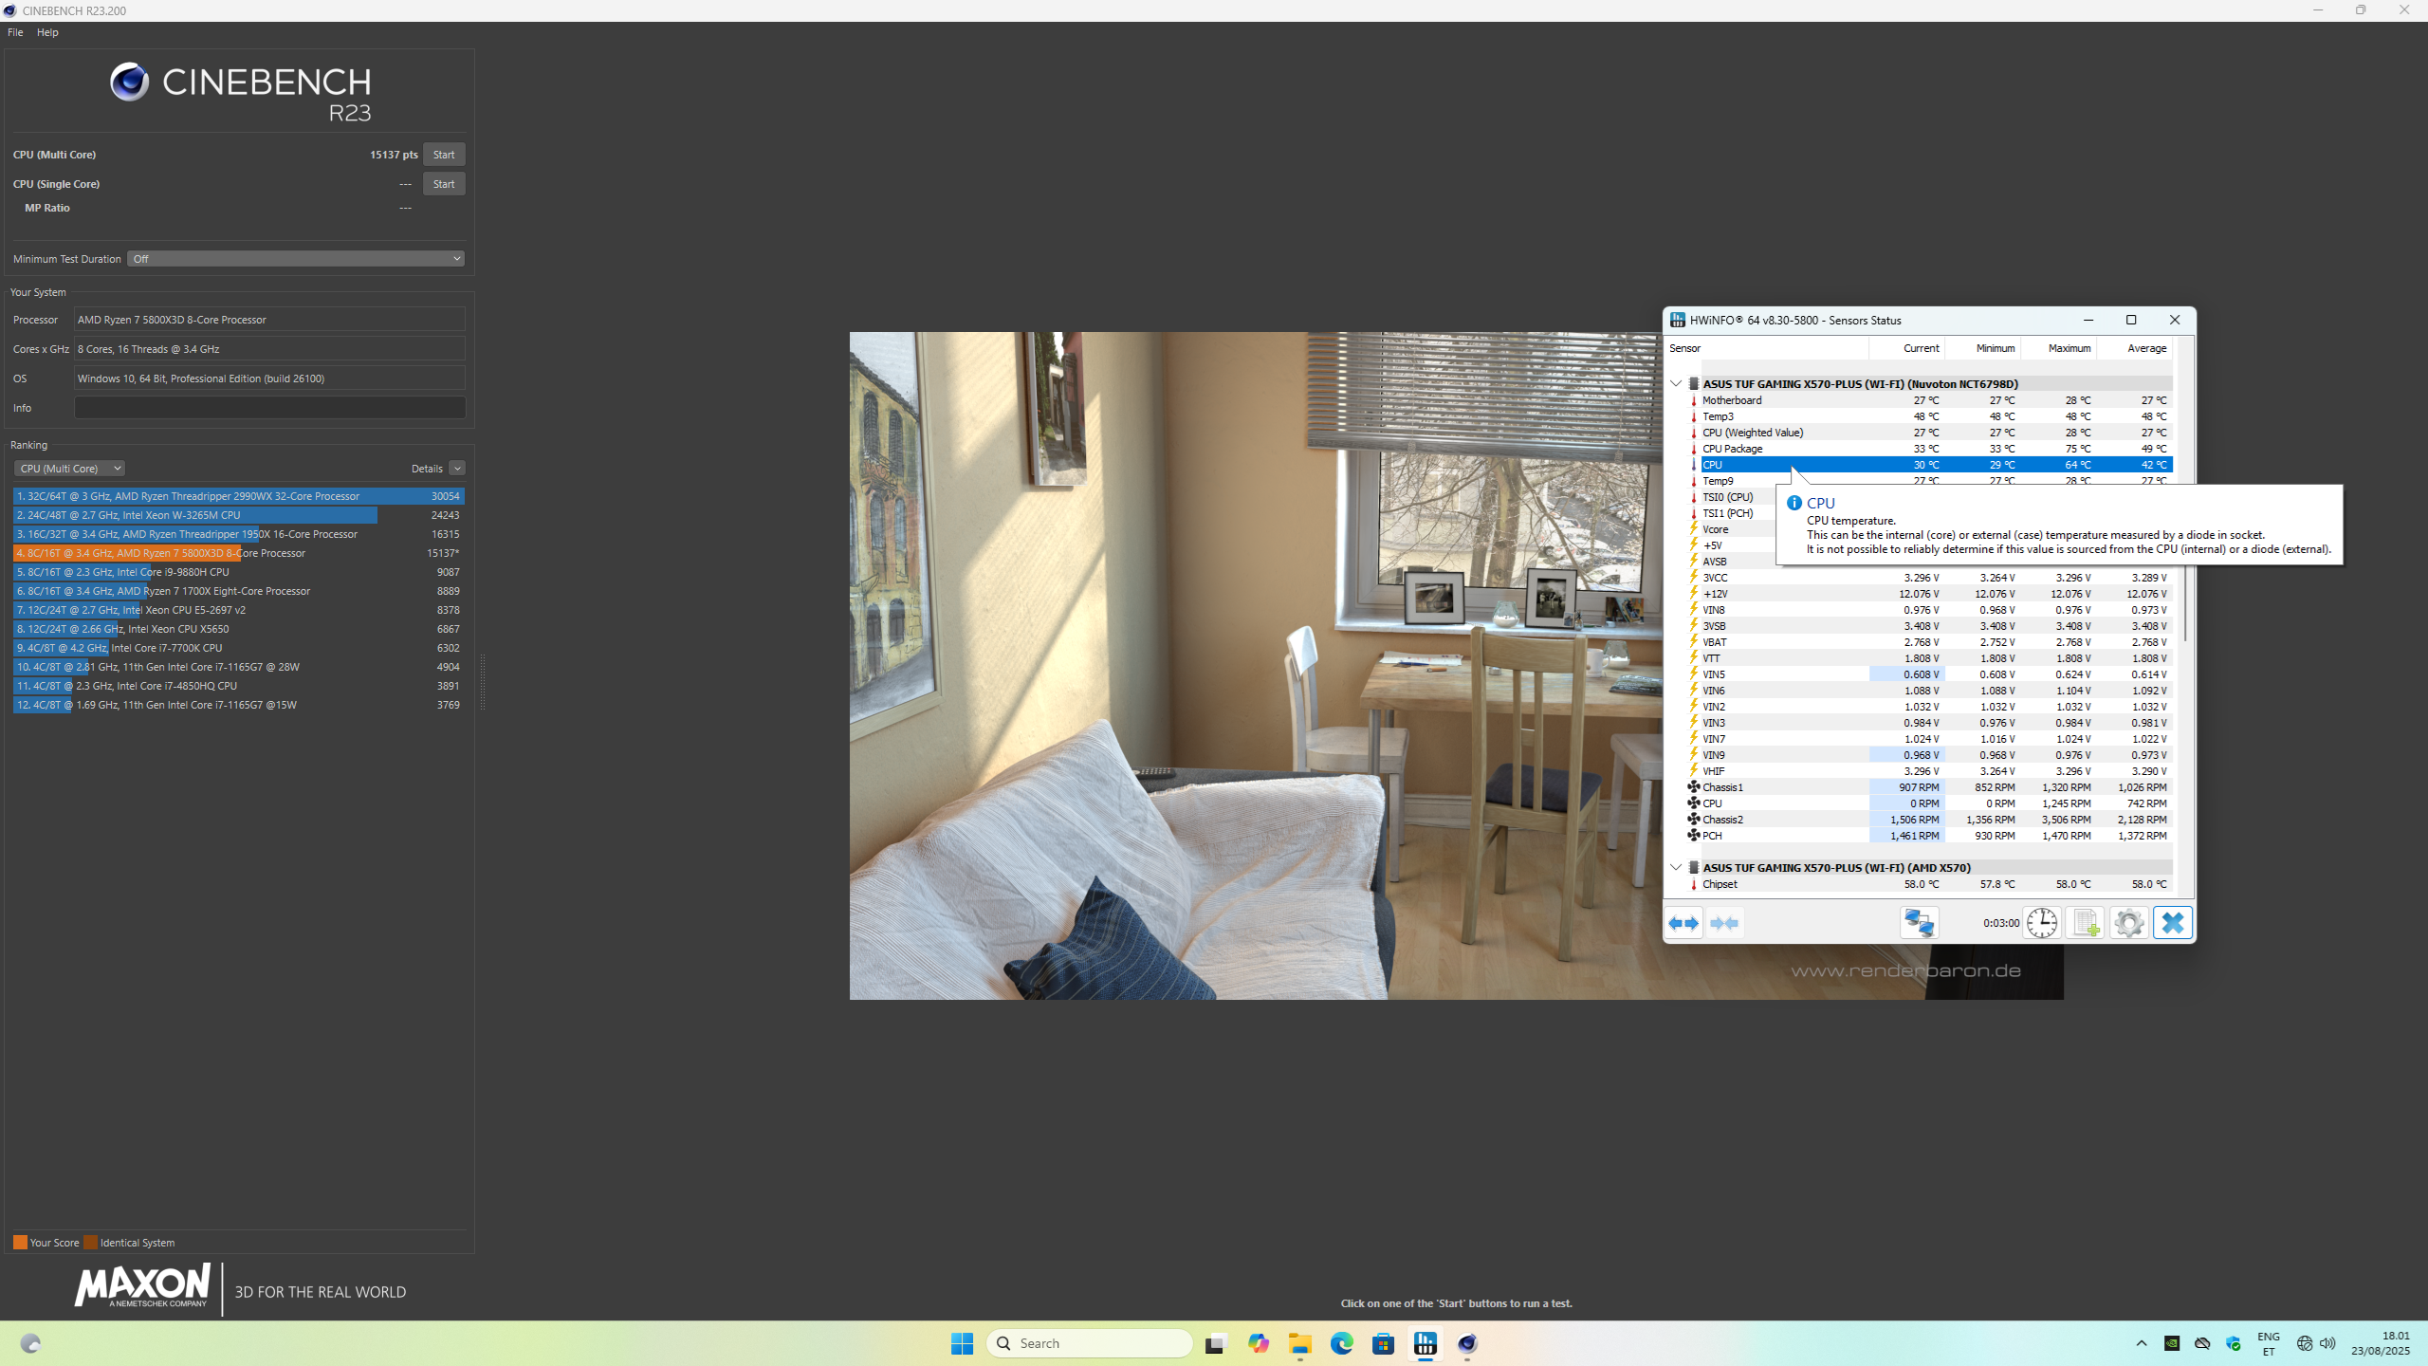Open Cinebench File menu
2428x1366 pixels.
pos(15,32)
